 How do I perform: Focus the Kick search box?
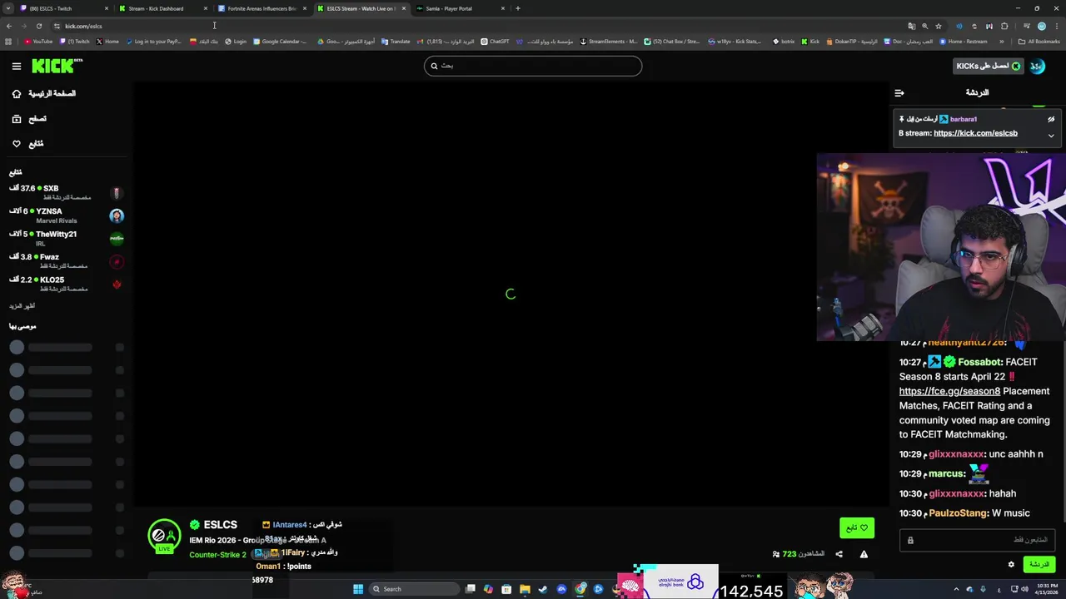click(533, 66)
